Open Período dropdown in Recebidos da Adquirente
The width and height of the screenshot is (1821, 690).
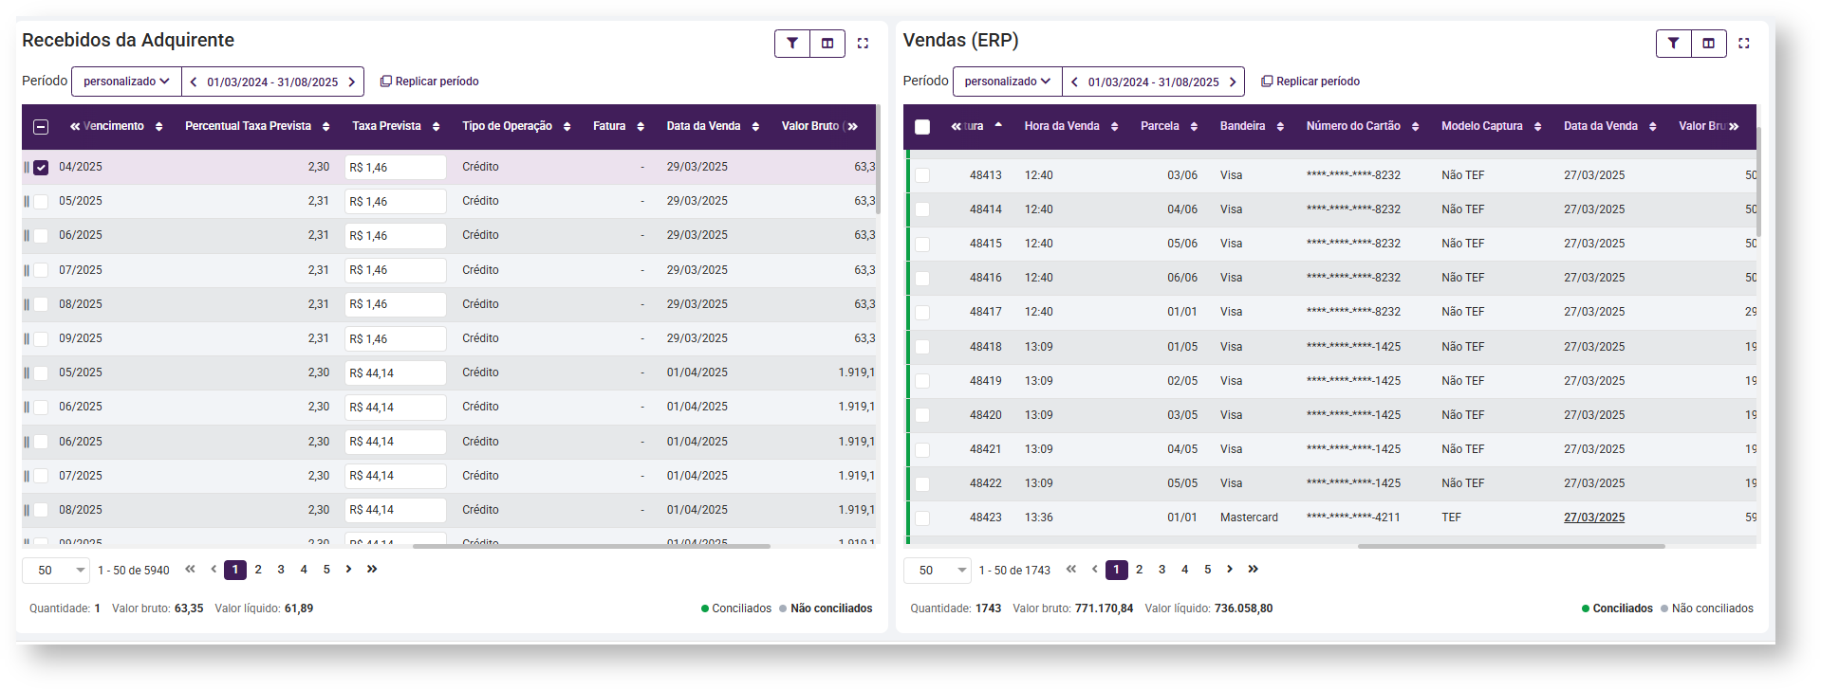(x=126, y=82)
